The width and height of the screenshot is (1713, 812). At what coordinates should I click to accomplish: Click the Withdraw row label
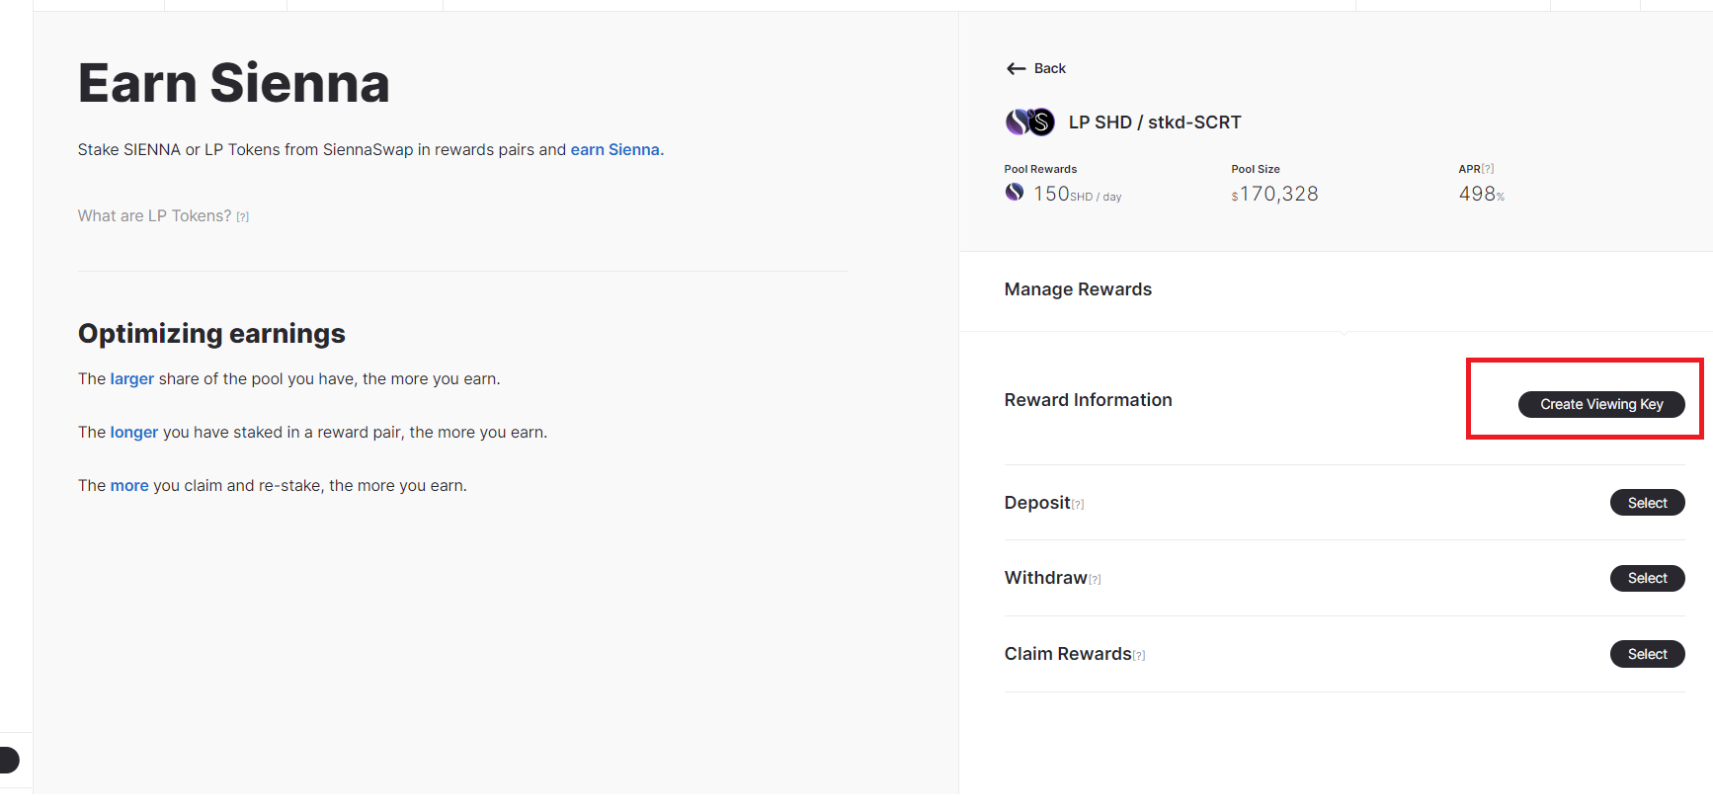pyautogui.click(x=1045, y=578)
